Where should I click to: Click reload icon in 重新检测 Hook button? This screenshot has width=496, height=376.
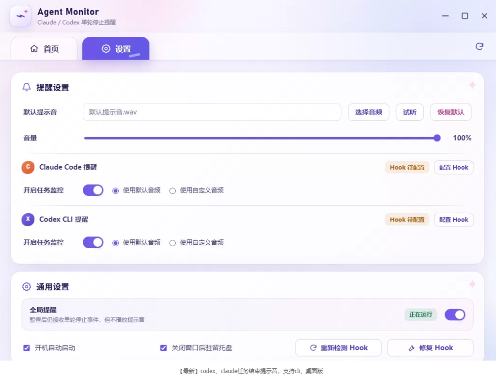(x=313, y=348)
